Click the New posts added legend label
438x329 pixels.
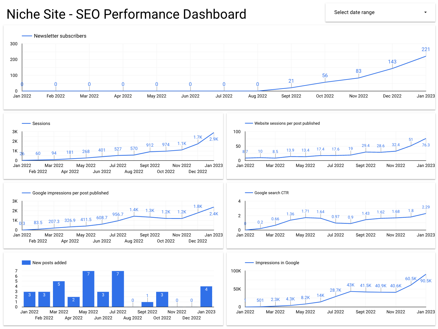pyautogui.click(x=49, y=263)
